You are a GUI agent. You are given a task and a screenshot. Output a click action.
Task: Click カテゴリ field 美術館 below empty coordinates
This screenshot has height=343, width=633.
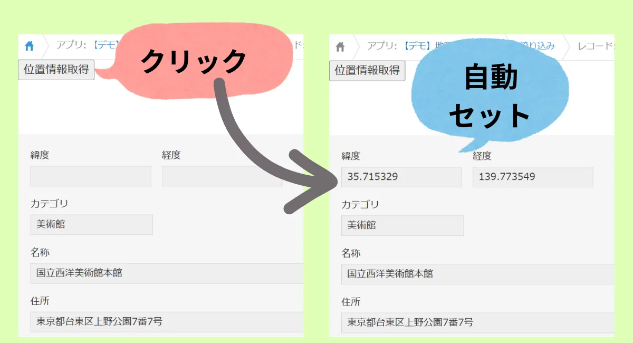[x=91, y=225]
